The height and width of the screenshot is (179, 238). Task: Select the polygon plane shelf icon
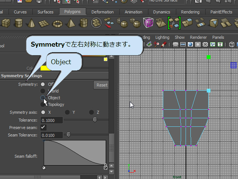pos(44,23)
